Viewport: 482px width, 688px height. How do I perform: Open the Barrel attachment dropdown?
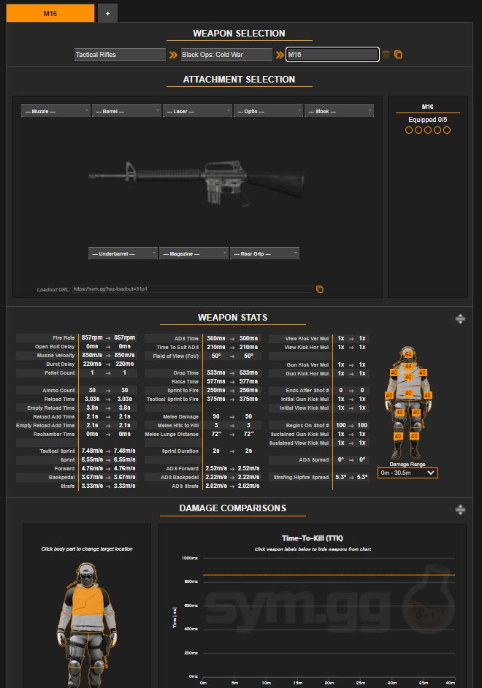(x=127, y=111)
